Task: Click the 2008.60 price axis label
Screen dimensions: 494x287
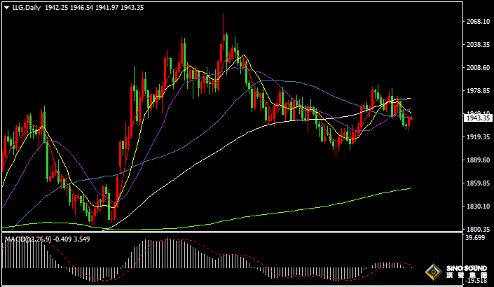Action: click(x=478, y=68)
